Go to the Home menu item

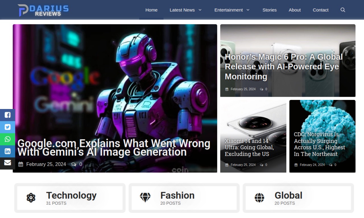[151, 10]
